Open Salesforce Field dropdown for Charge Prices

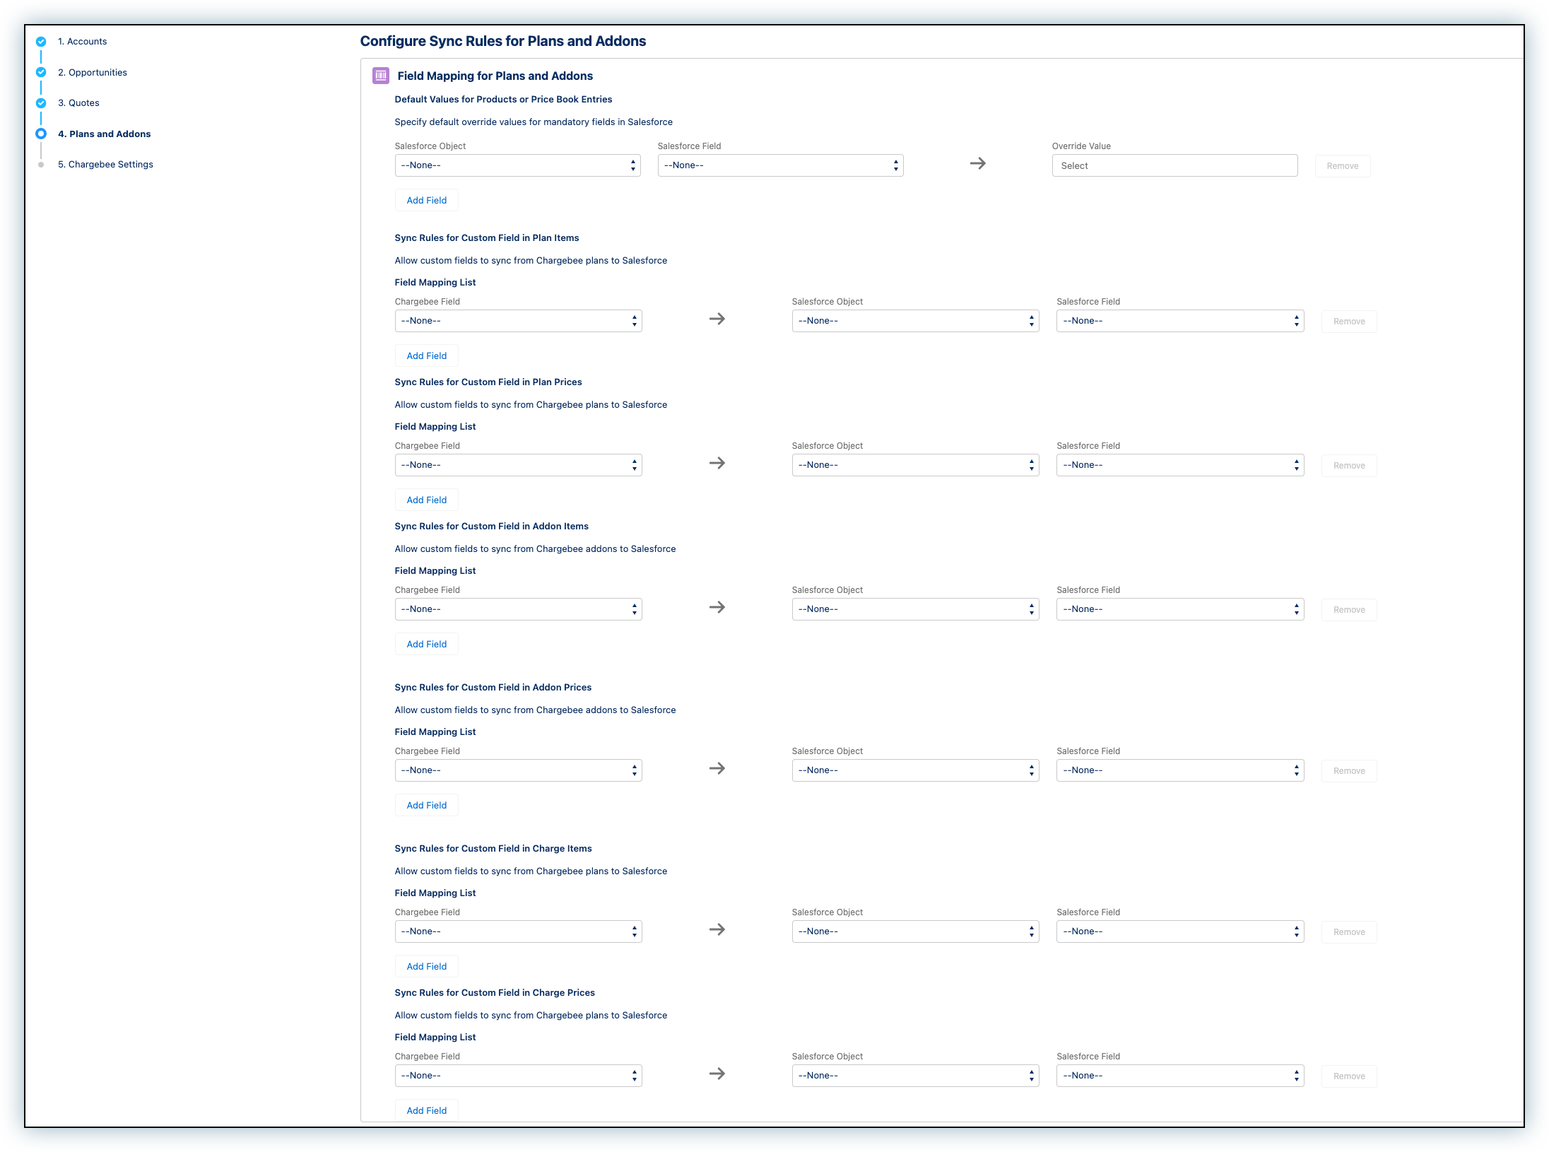1180,1076
